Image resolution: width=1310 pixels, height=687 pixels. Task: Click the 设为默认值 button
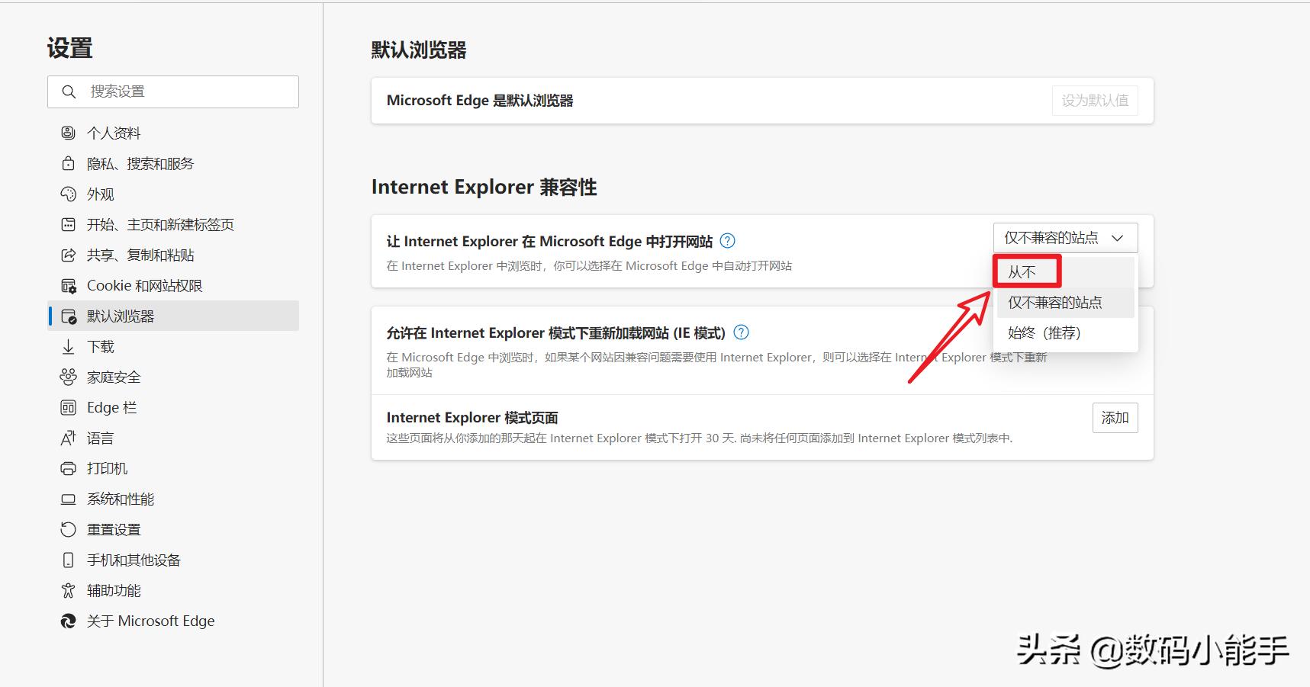tap(1095, 100)
